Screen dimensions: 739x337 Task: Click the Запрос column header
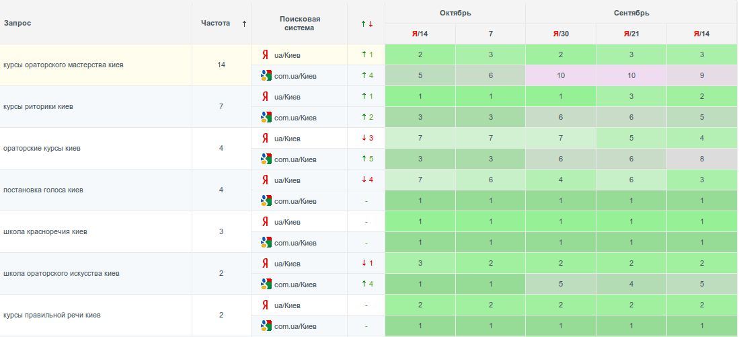17,24
